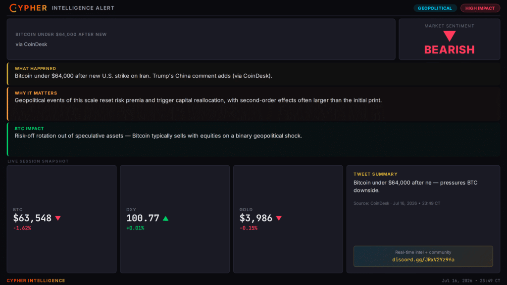Select the HIGH IMPACT tag badge
Viewport: 507px width, 285px height.
click(480, 8)
